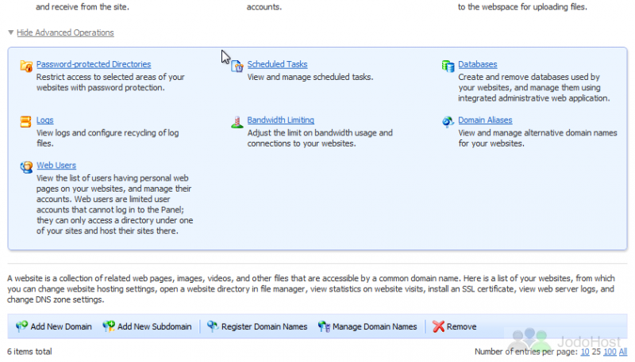Open the Databases link
635x362 pixels.
click(478, 64)
